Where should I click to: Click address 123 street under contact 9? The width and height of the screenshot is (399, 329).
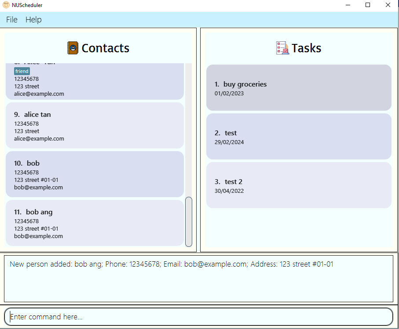(27, 131)
